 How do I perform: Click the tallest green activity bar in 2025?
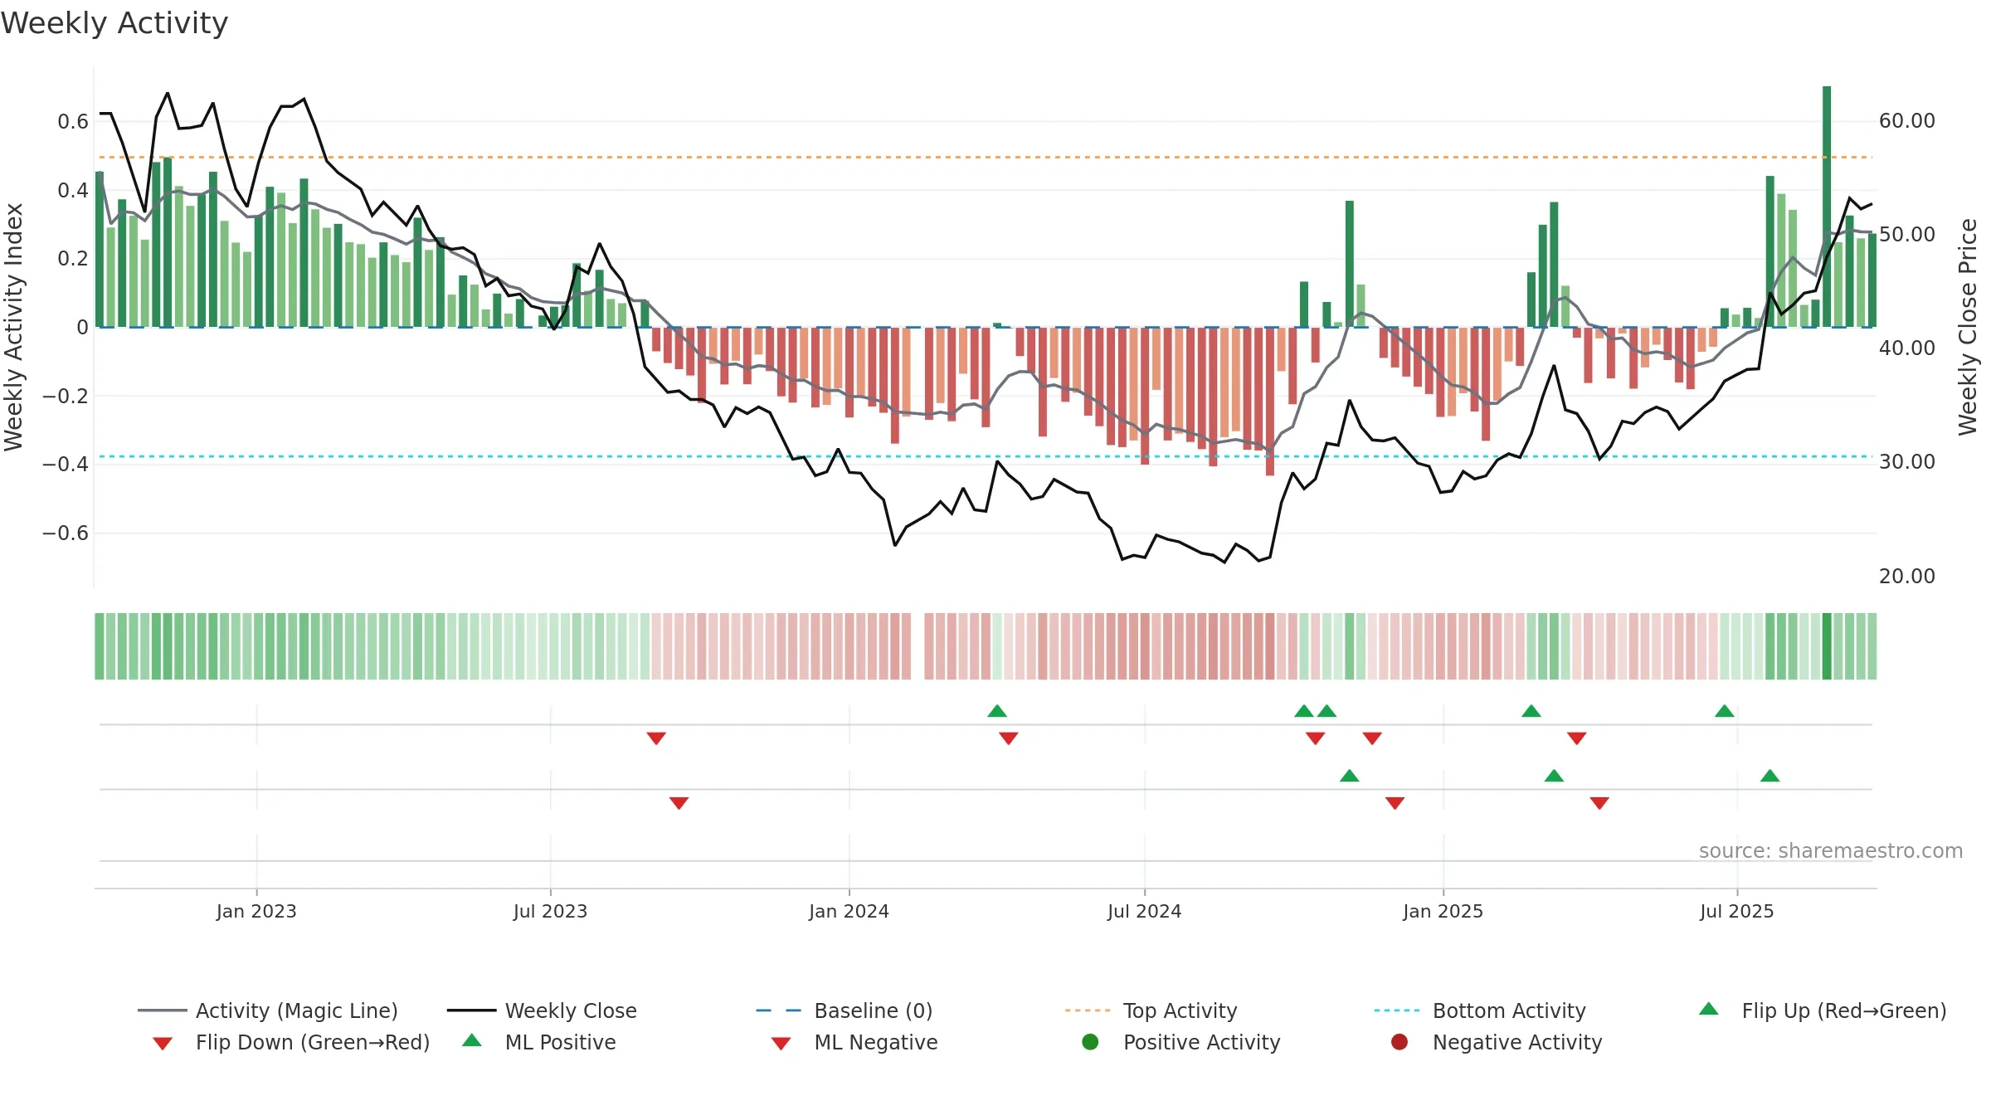point(1827,207)
